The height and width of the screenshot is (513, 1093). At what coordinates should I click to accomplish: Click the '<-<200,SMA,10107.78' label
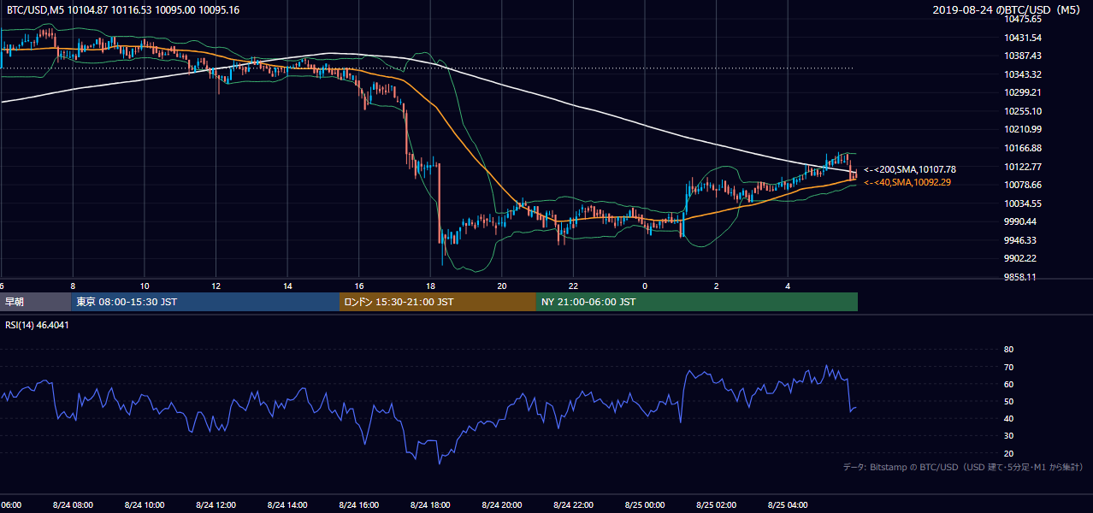[910, 170]
